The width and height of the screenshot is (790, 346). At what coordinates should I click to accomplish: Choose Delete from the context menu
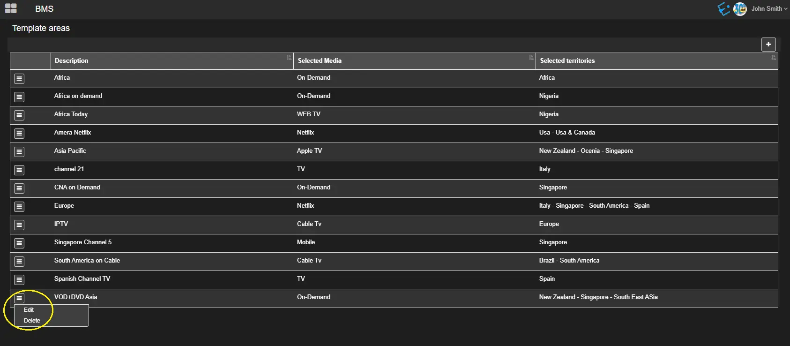[32, 321]
